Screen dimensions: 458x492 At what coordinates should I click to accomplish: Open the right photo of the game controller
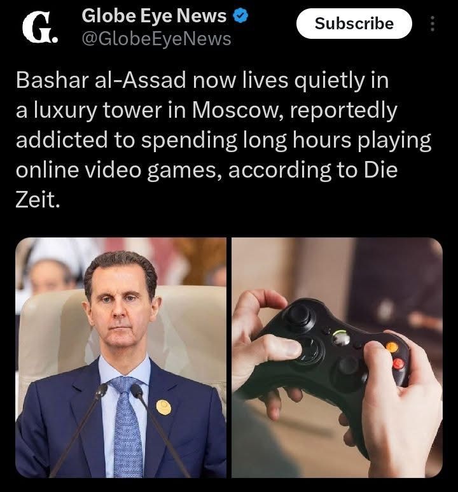coord(337,358)
